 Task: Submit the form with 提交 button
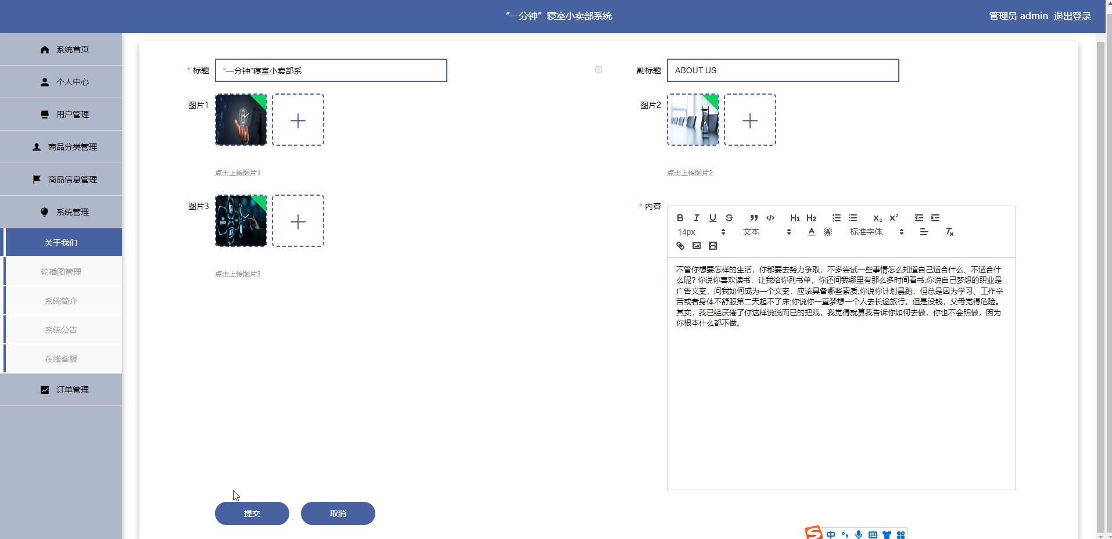[x=252, y=513]
